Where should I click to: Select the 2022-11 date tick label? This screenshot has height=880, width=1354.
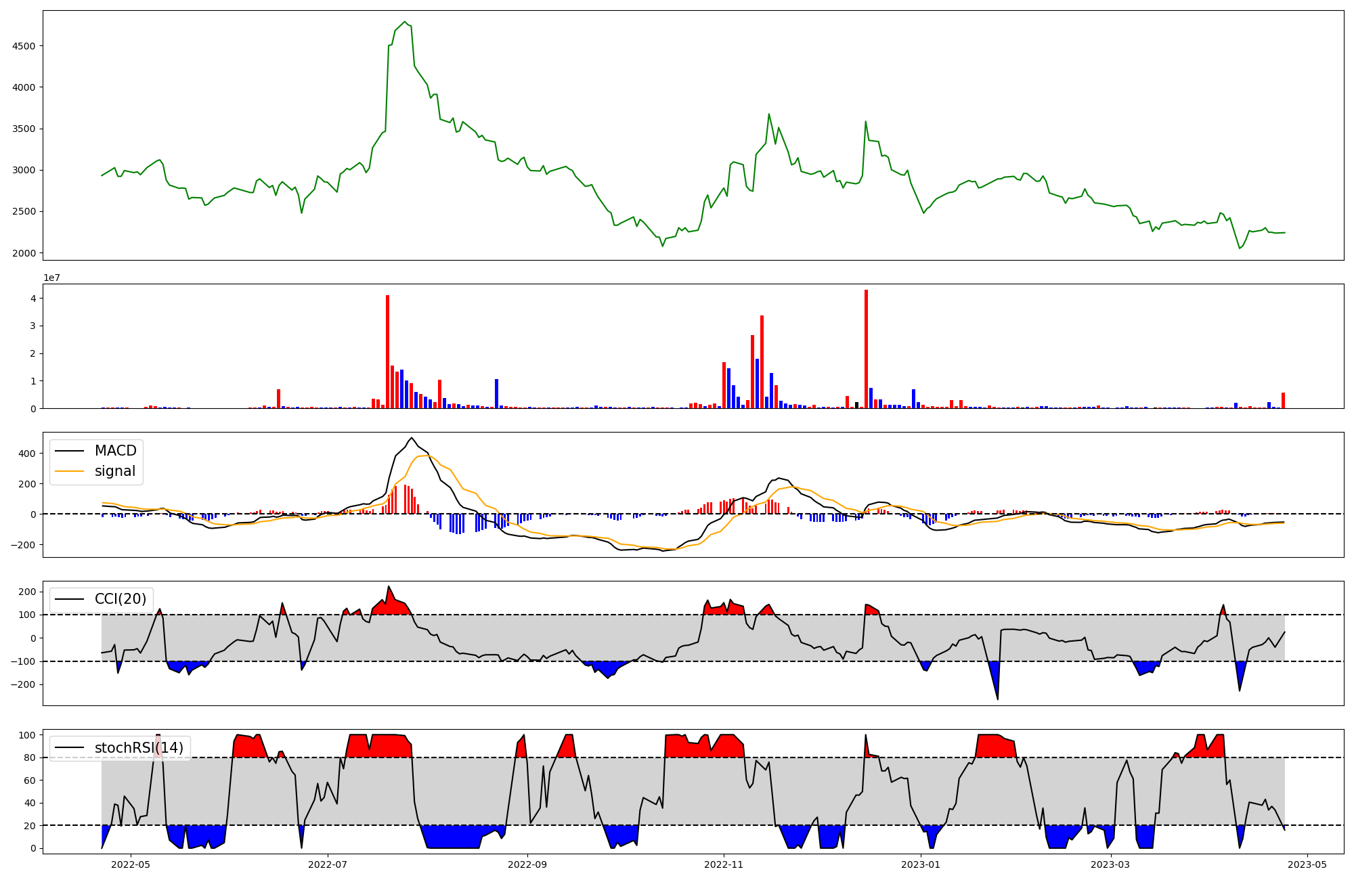(x=724, y=864)
